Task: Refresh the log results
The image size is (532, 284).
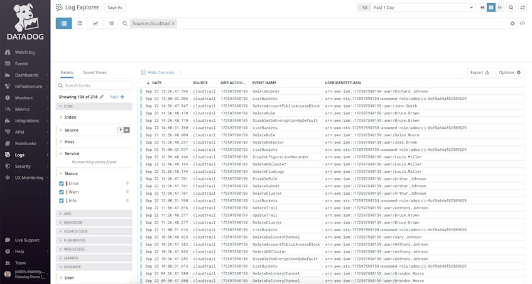Action: coord(522,8)
